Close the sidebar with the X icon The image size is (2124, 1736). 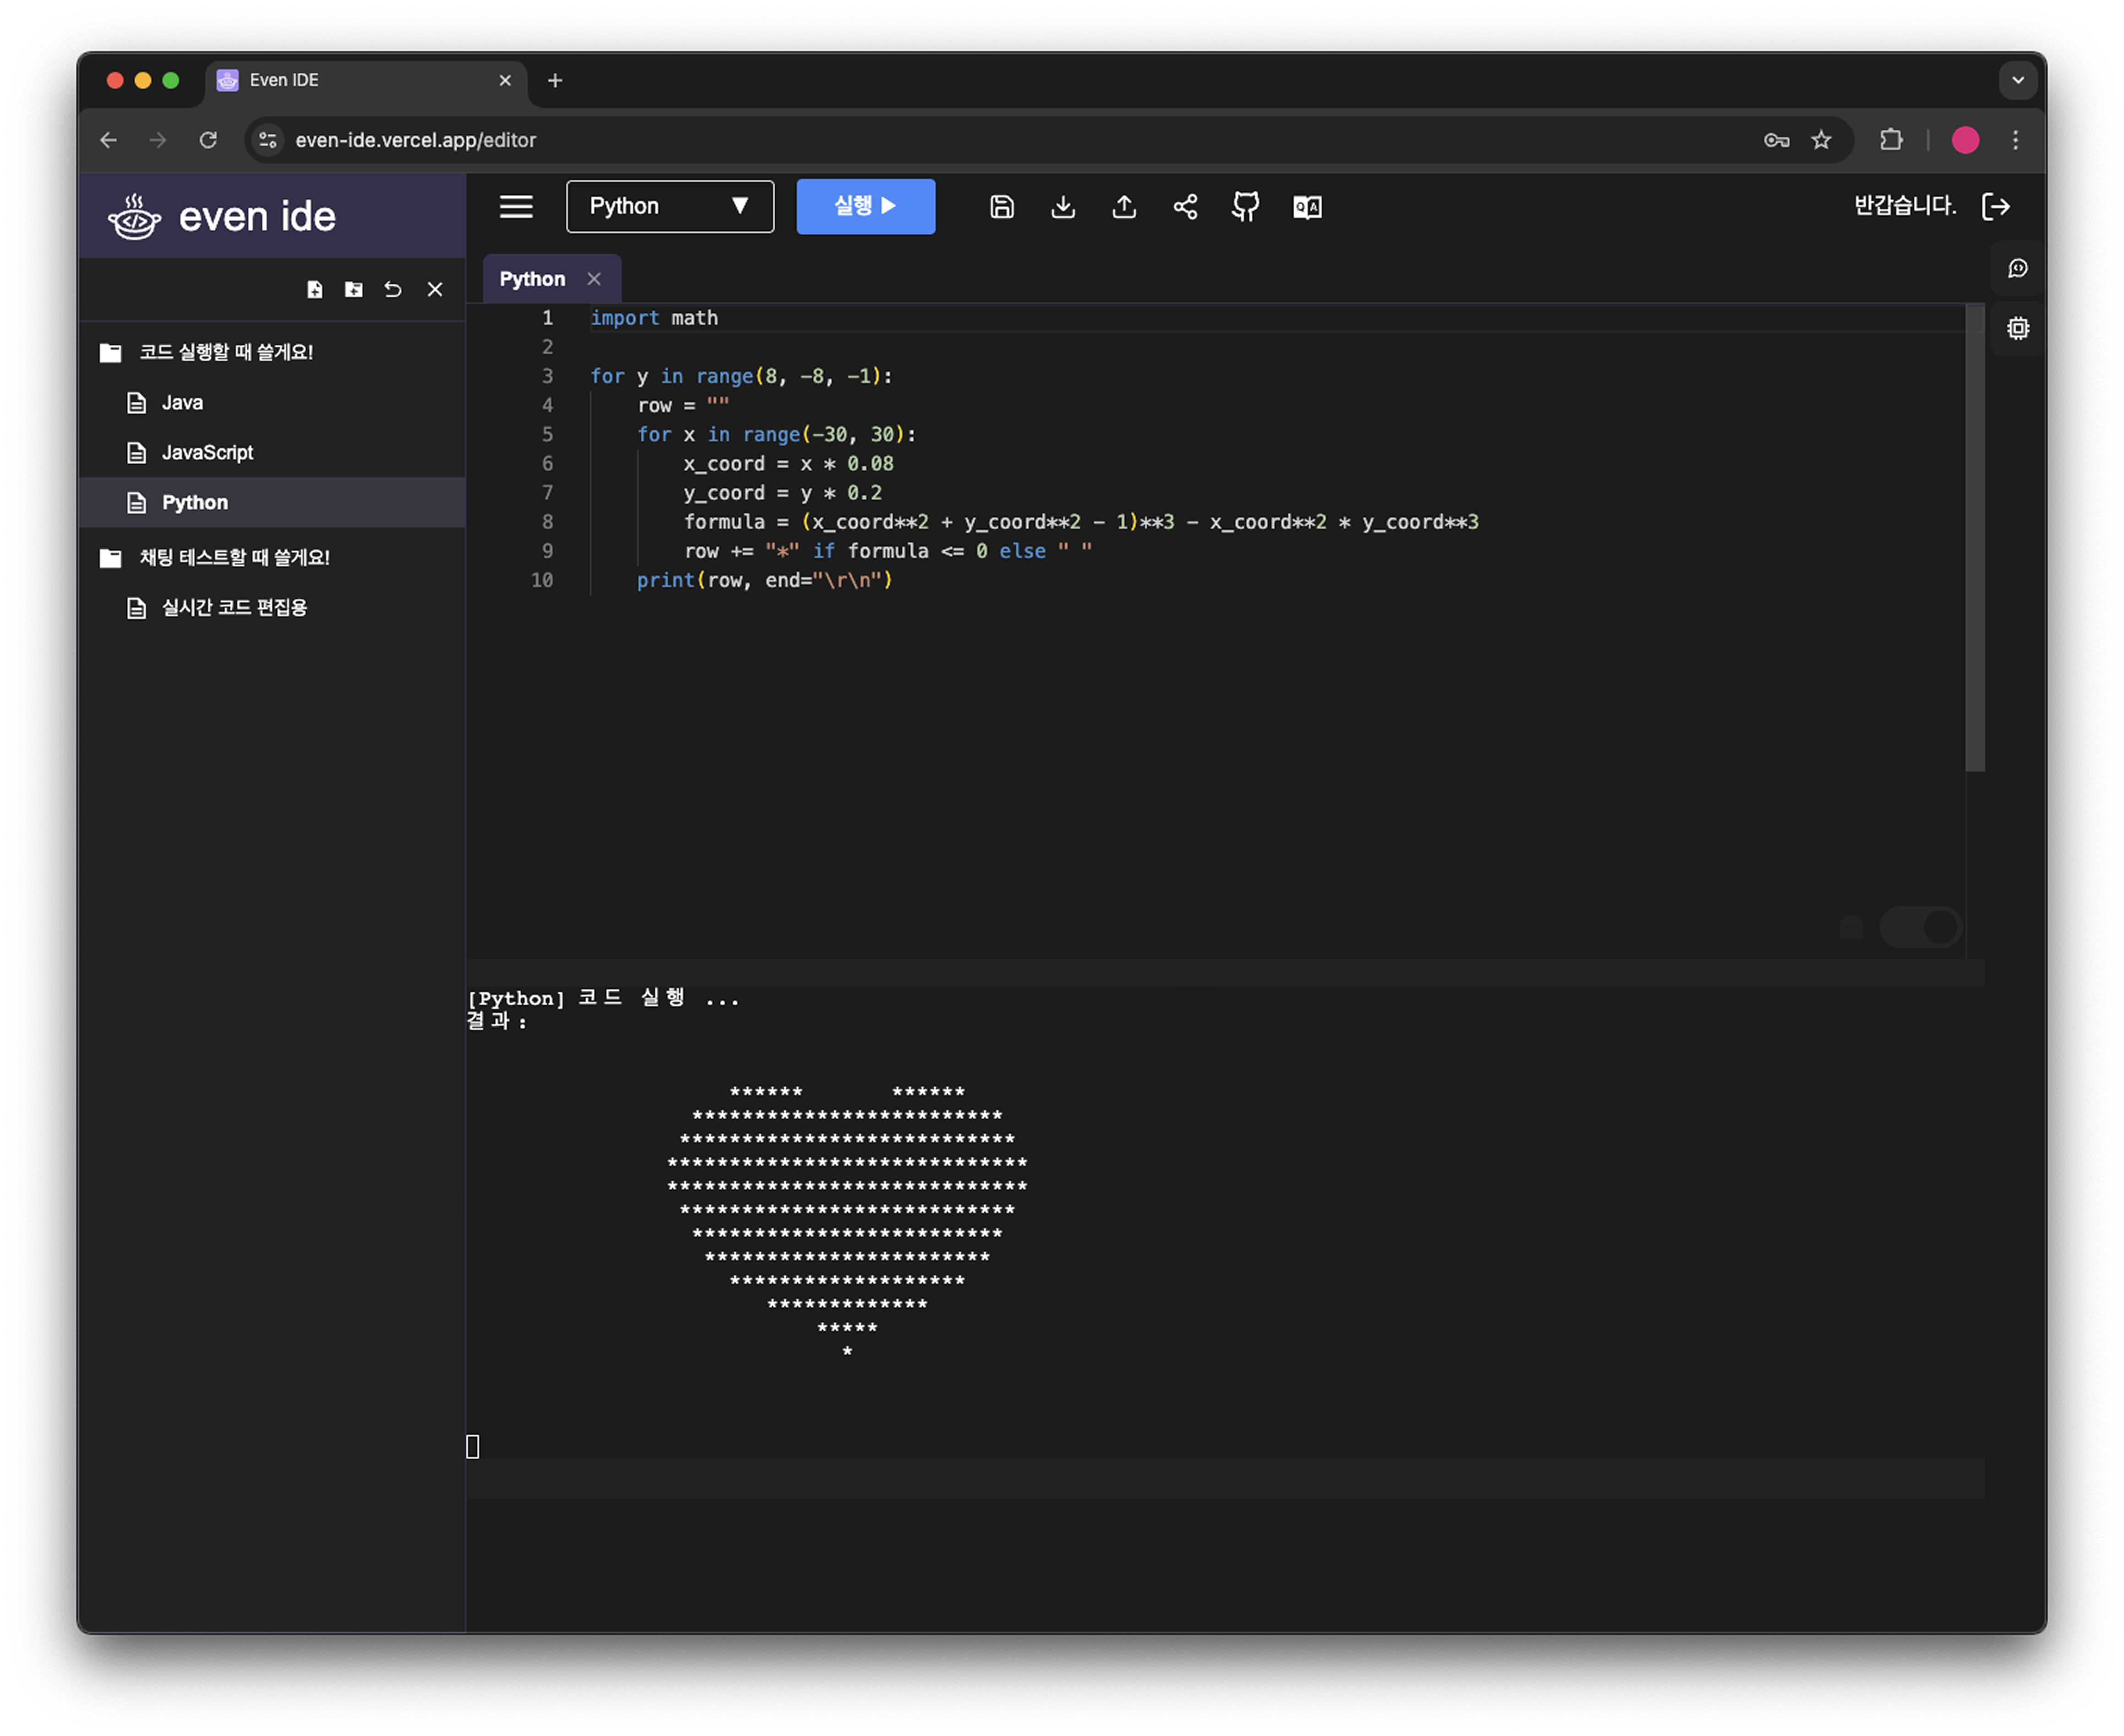[x=435, y=289]
